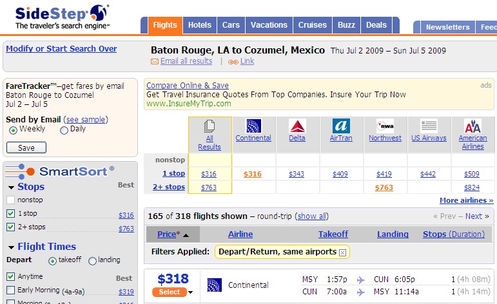
Task: Click the Continental airline logo in matrix
Action: point(253,126)
